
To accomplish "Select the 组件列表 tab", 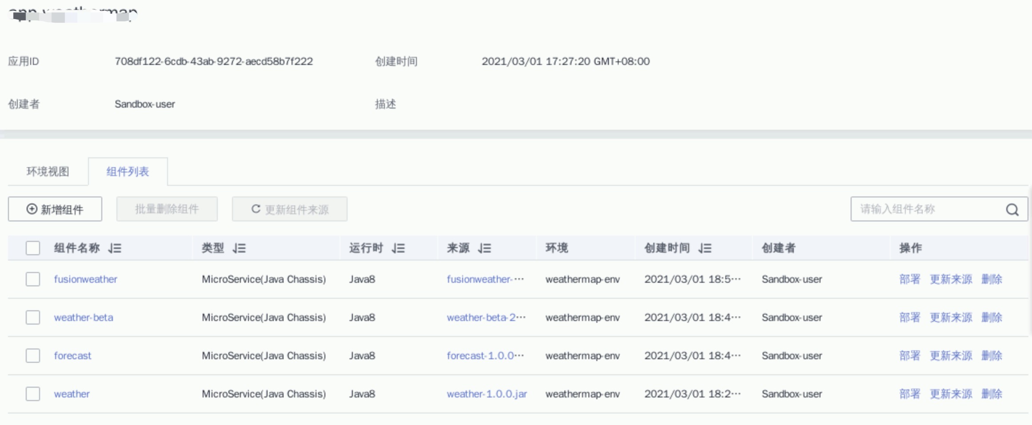I will (128, 172).
